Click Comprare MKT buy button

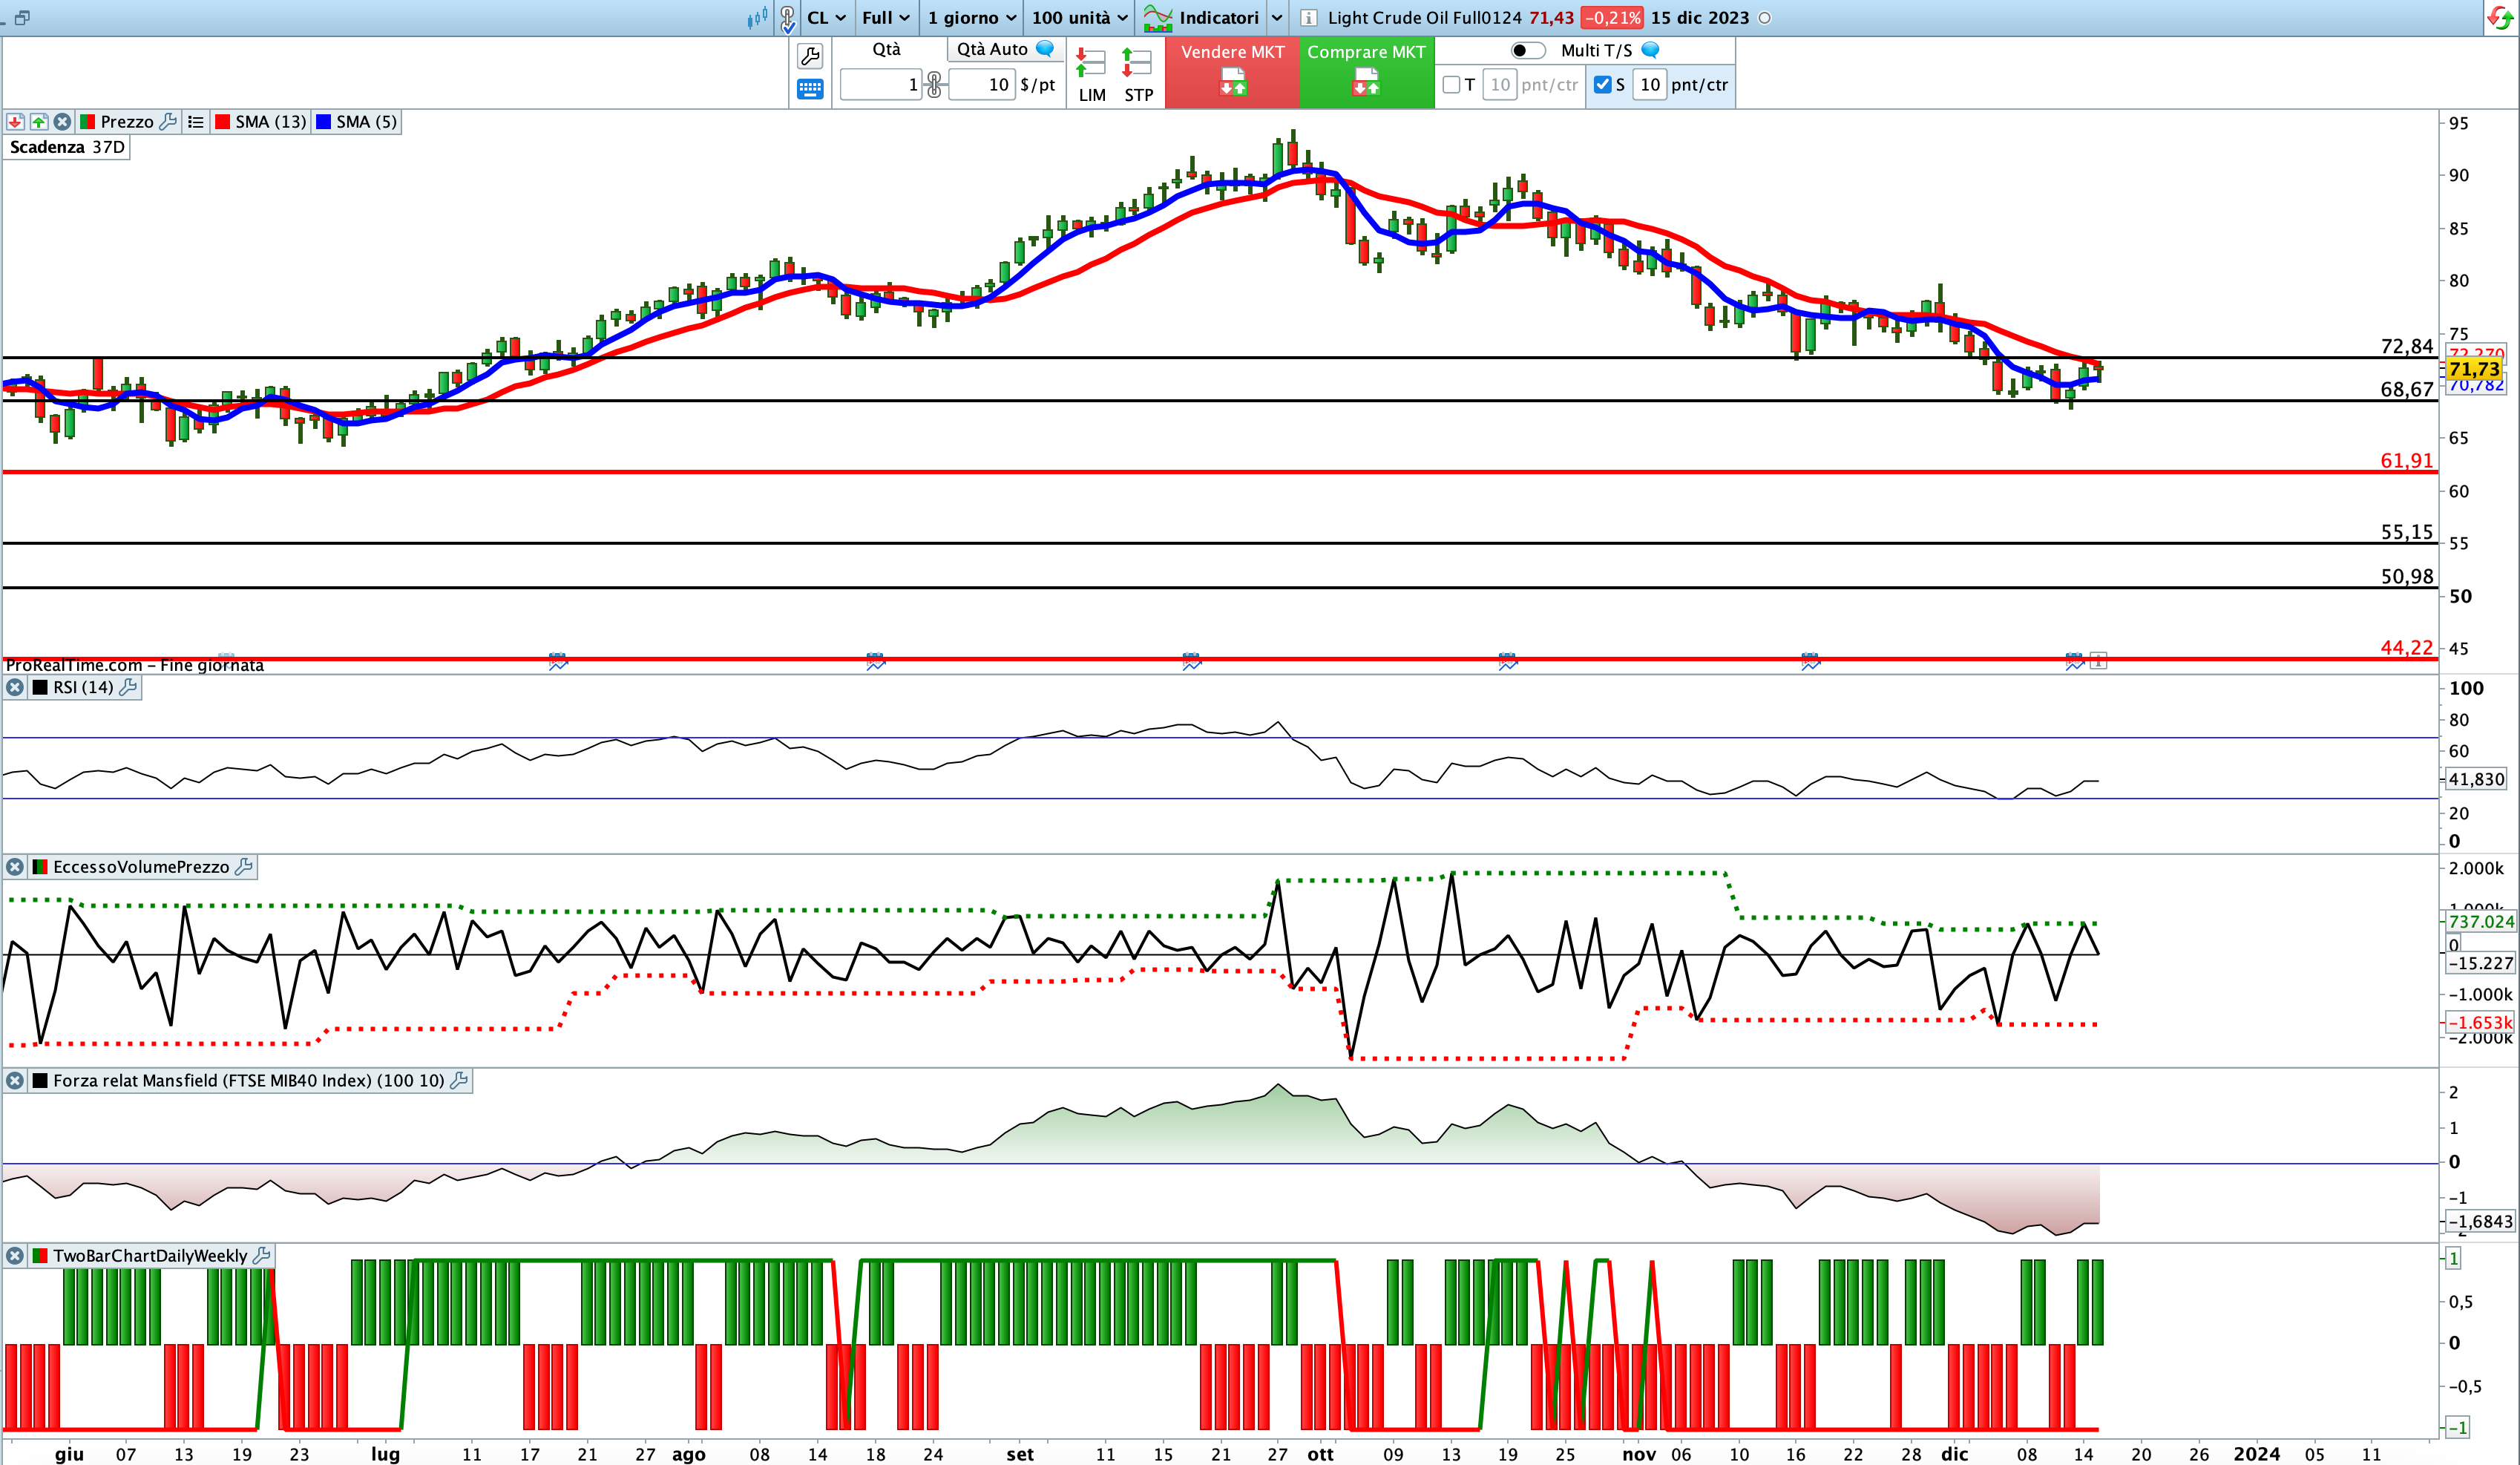pos(1366,72)
